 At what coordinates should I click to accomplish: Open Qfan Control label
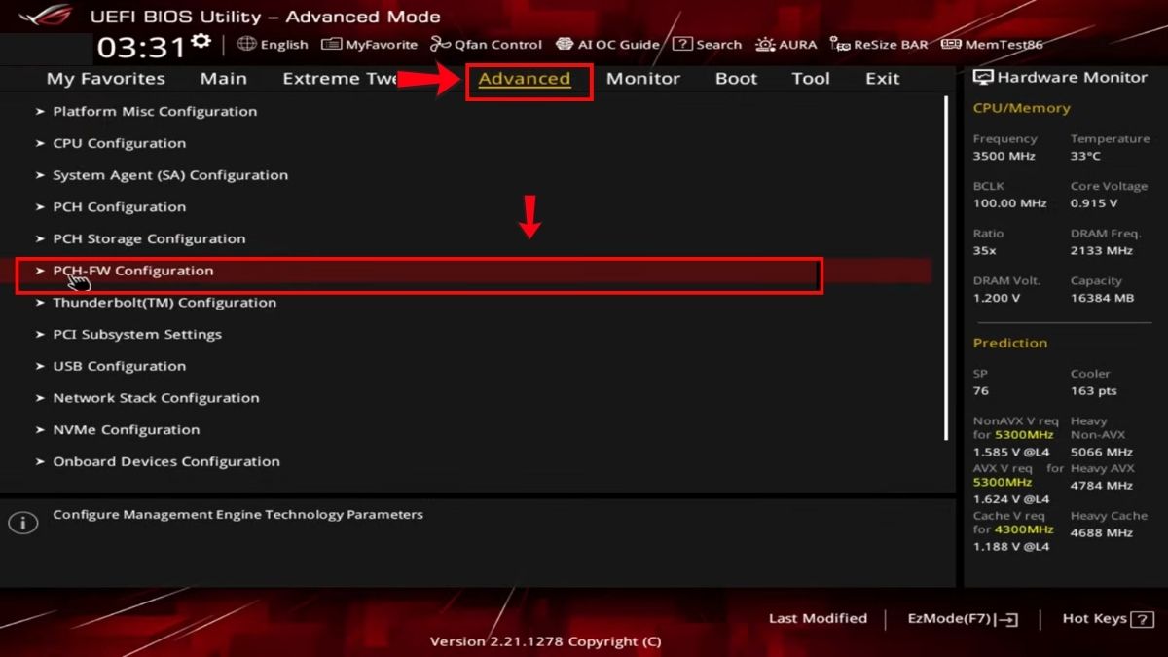(x=498, y=45)
